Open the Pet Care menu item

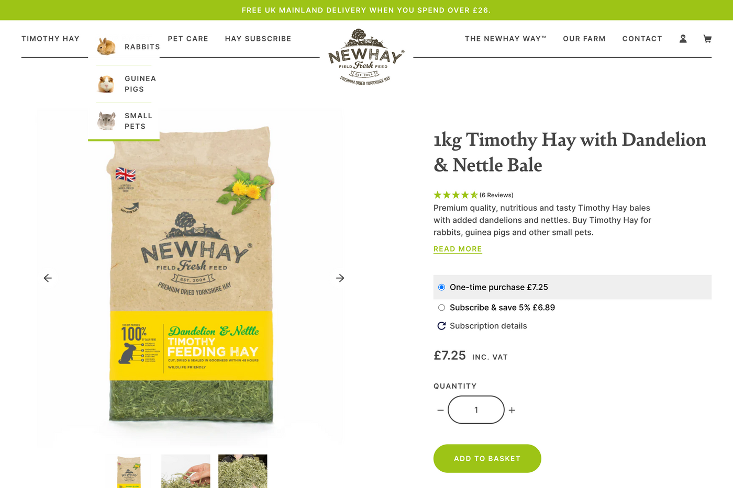(x=188, y=39)
